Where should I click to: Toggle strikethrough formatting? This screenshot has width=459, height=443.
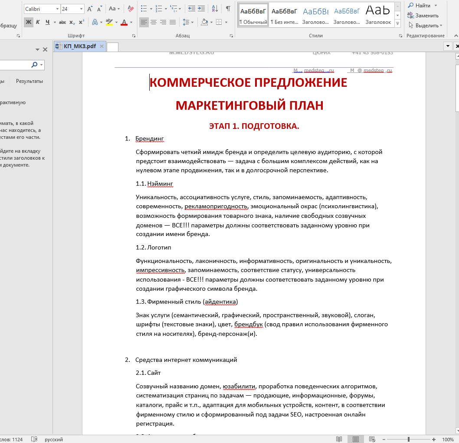coord(62,22)
